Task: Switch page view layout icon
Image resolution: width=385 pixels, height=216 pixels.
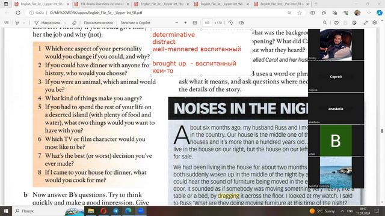Action: click(242, 23)
